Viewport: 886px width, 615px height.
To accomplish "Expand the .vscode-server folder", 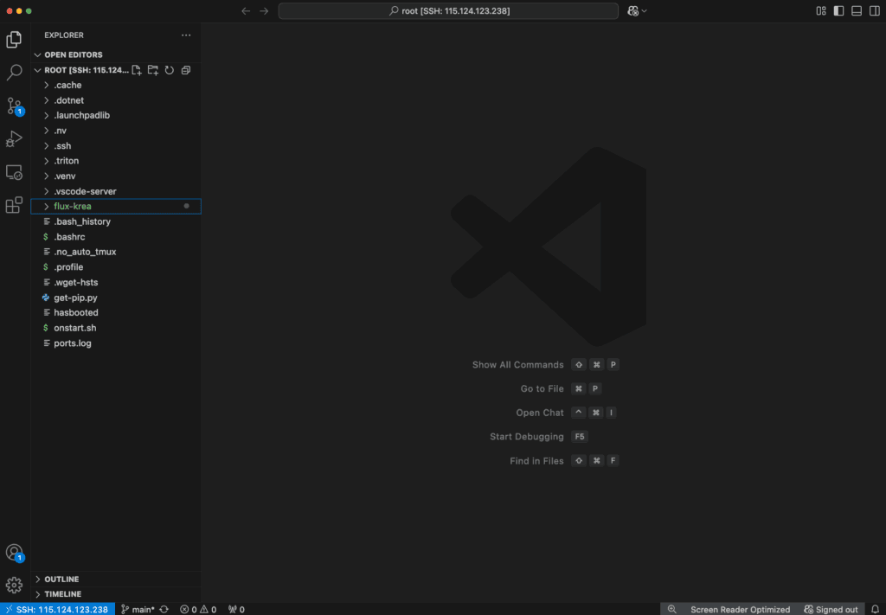I will point(116,191).
